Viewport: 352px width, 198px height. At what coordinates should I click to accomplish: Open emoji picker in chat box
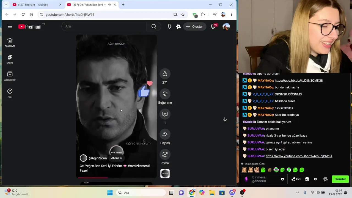(282, 179)
